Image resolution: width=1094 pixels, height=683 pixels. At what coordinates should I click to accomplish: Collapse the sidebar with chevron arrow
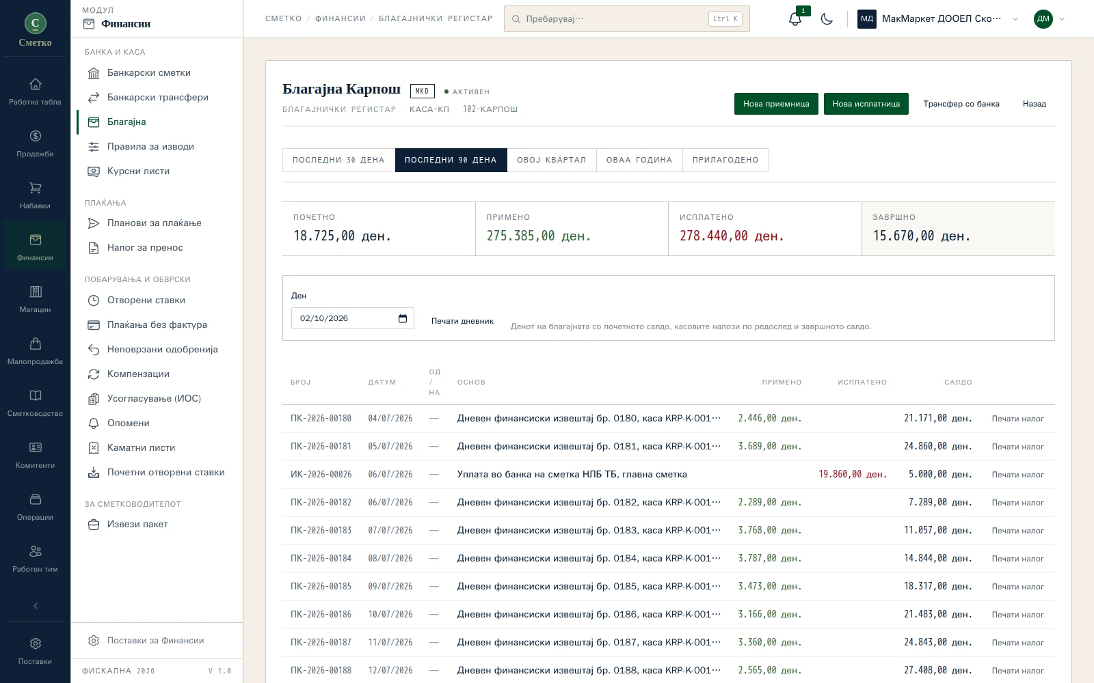pyautogui.click(x=36, y=606)
